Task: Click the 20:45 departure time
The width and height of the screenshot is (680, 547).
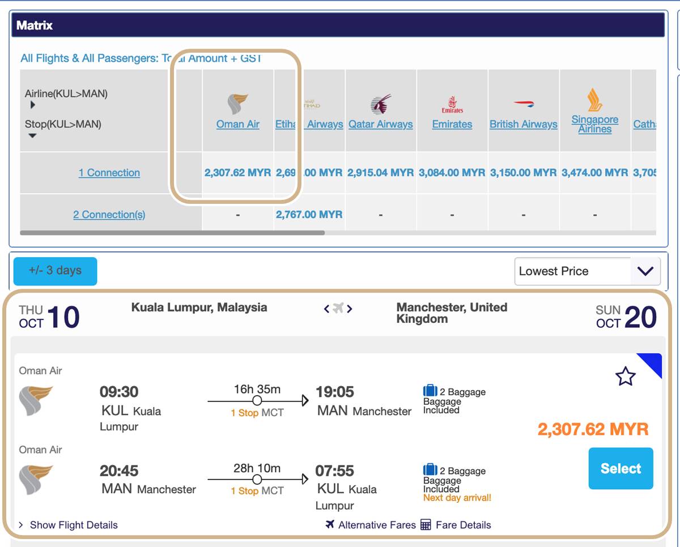Action: coord(119,471)
